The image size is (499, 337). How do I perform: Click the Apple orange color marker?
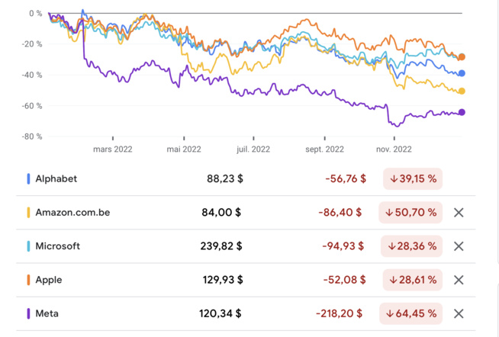[x=29, y=280]
